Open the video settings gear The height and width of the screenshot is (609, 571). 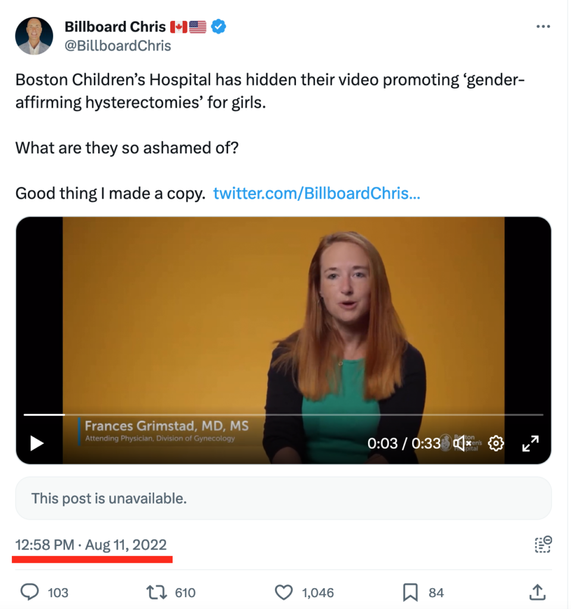coord(496,443)
